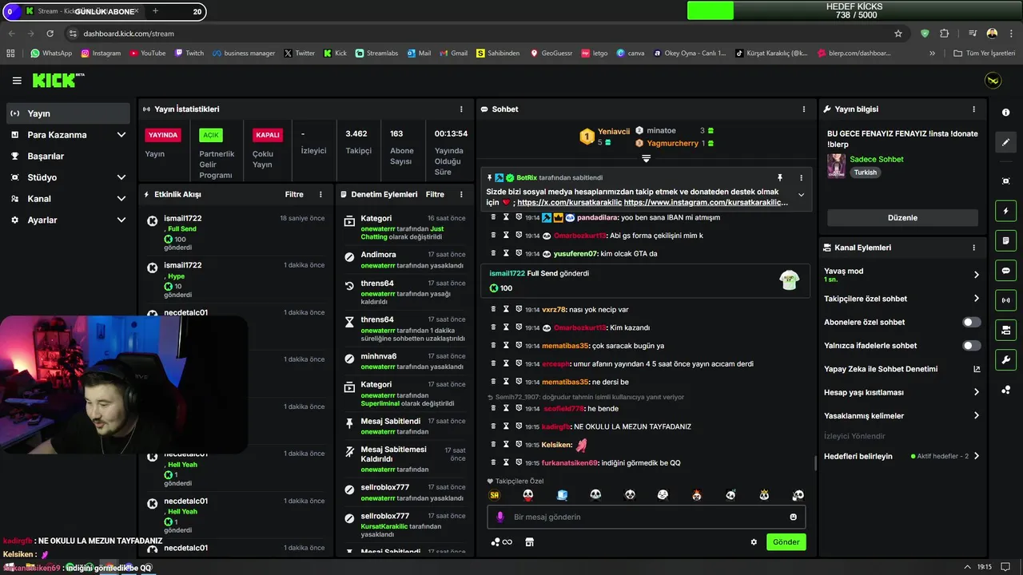This screenshot has width=1023, height=575.
Task: Open the shop icon below the message box
Action: [528, 542]
